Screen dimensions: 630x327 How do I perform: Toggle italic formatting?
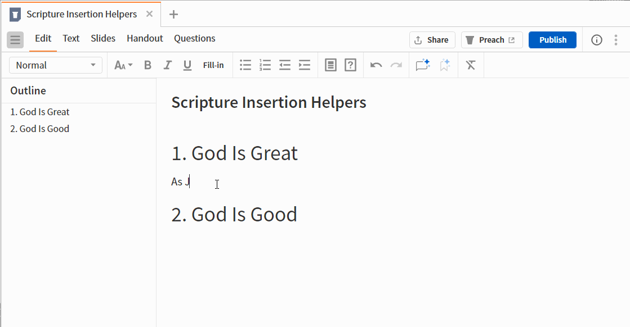pyautogui.click(x=168, y=65)
